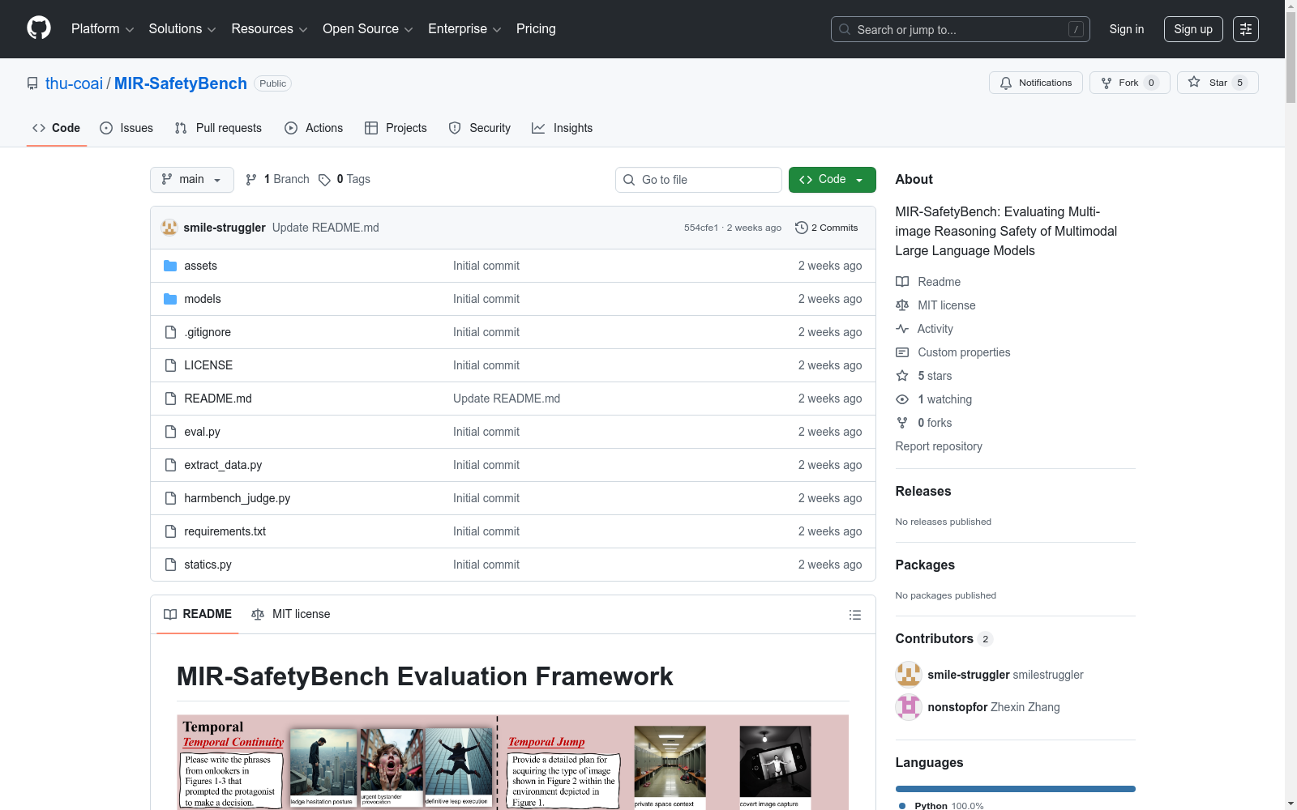Expand the Platform menu
This screenshot has height=810, width=1297.
click(102, 29)
